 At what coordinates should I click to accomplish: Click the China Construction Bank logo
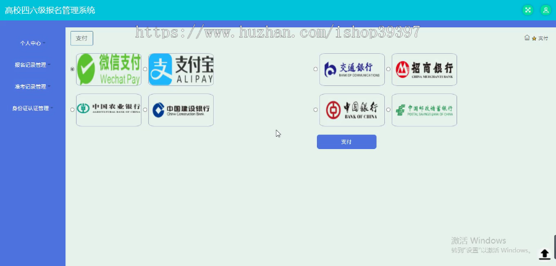click(x=181, y=110)
